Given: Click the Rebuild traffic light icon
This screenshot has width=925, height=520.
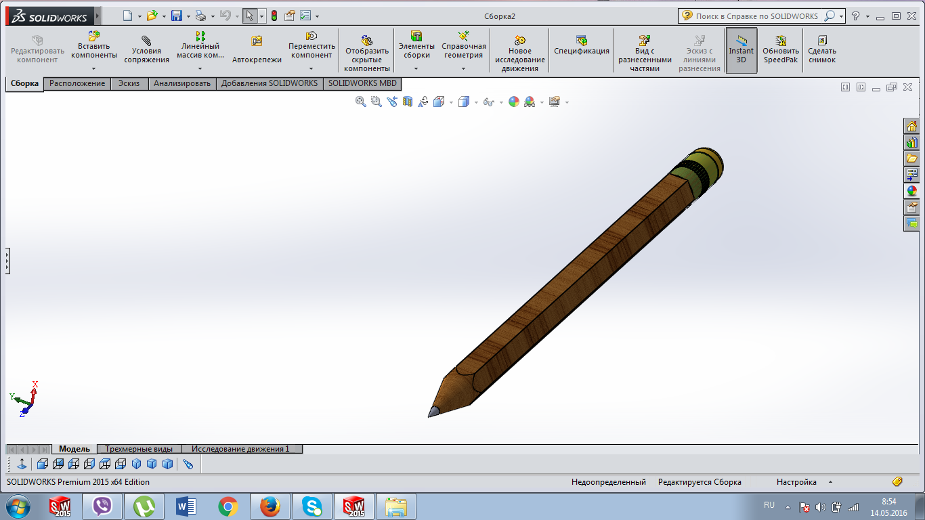Looking at the screenshot, I should (x=274, y=16).
